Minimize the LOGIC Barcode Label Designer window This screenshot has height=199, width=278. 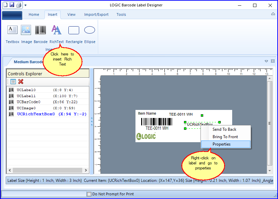click(x=240, y=5)
